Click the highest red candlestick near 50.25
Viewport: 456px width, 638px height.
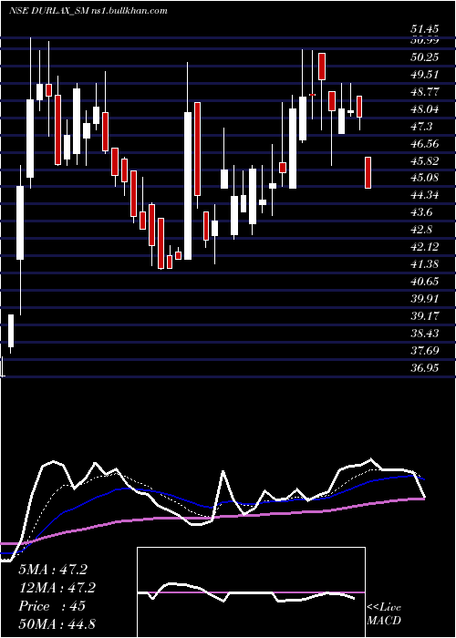(x=322, y=67)
